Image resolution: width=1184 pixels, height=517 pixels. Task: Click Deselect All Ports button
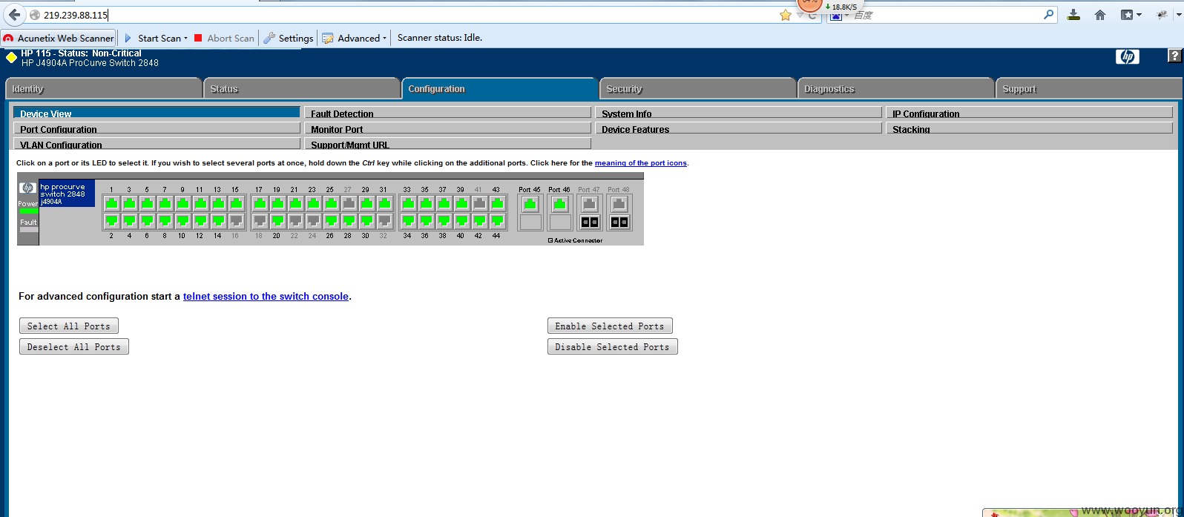click(74, 346)
